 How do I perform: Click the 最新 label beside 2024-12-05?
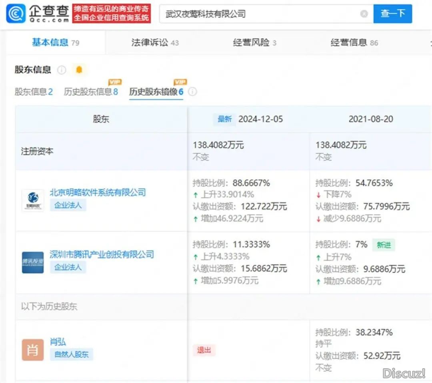(224, 119)
